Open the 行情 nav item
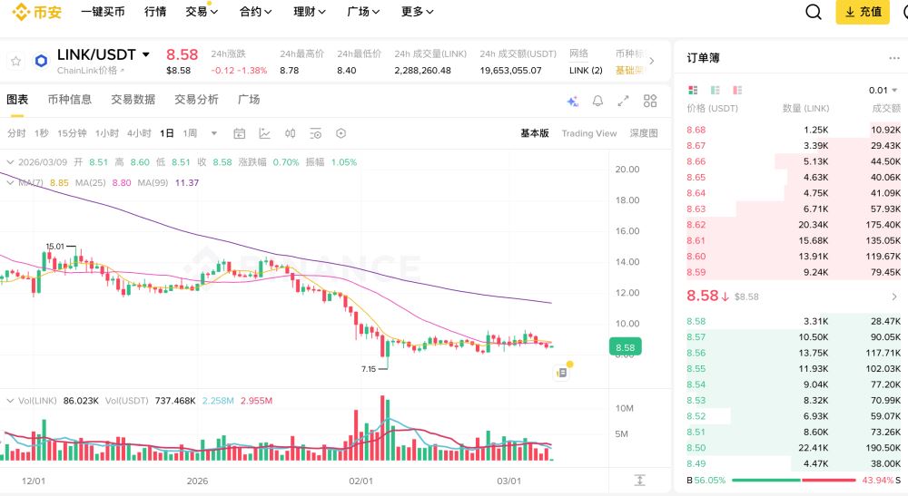This screenshot has width=908, height=496. [x=155, y=12]
